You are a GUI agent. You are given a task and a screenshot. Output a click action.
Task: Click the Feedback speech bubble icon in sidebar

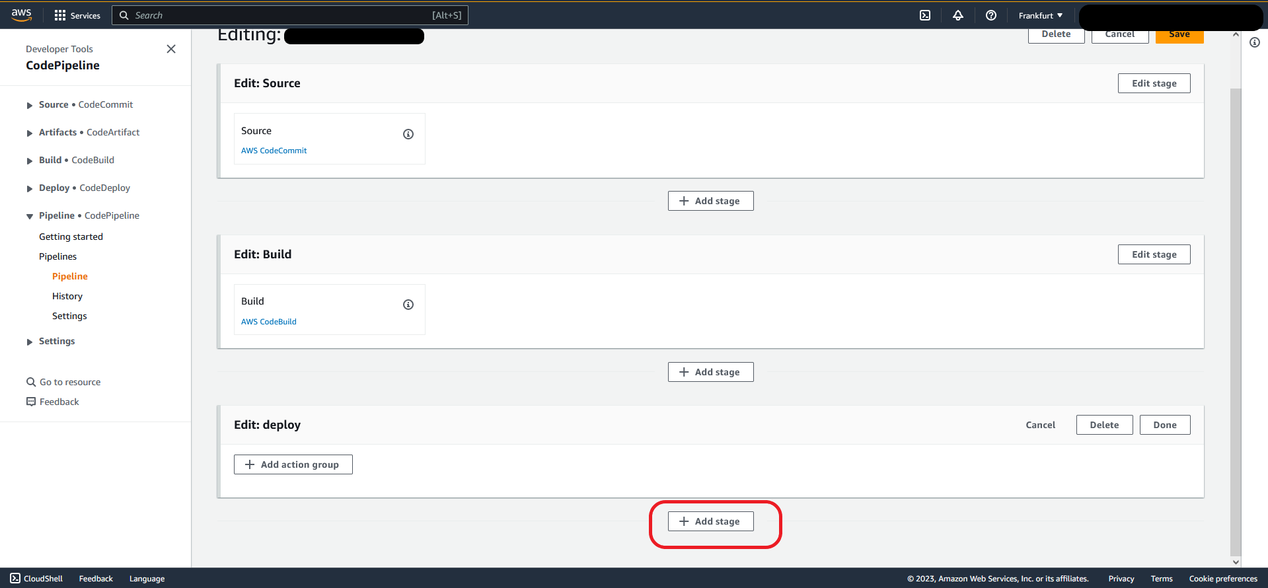click(x=31, y=402)
